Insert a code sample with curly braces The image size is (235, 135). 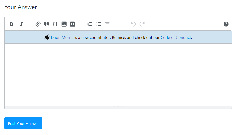55,24
